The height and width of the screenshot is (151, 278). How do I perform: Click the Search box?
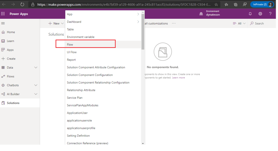click(x=259, y=23)
